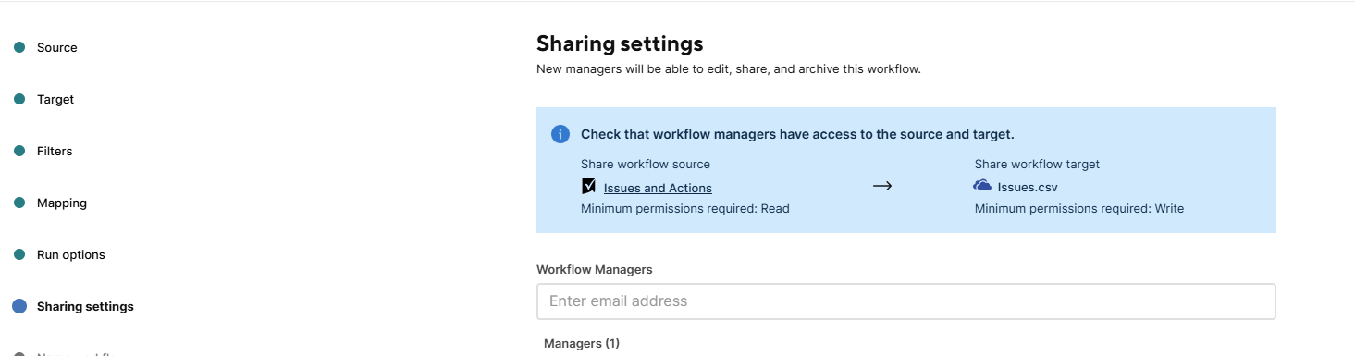
Task: Click the Run options step dot indicator
Action: point(19,254)
